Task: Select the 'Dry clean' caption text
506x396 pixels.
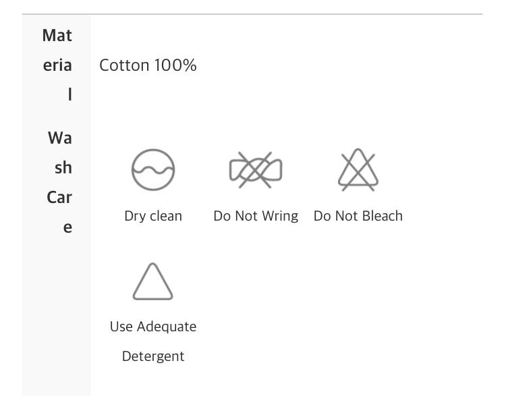Action: click(153, 216)
